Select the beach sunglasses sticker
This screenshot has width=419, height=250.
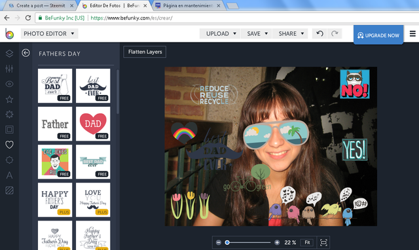tap(276, 134)
